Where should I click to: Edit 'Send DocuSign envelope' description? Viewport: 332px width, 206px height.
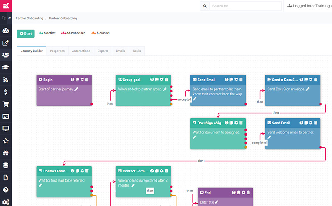(x=308, y=89)
